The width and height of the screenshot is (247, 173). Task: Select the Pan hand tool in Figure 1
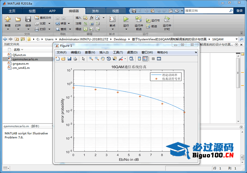pyautogui.click(x=103, y=59)
